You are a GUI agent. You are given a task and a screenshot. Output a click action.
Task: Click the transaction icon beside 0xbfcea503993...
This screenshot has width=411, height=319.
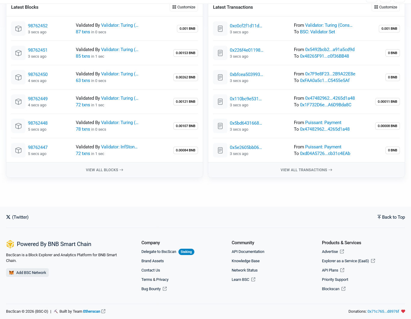click(220, 77)
